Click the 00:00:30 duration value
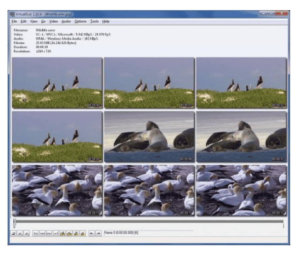This screenshot has height=256, width=299. 41,47
